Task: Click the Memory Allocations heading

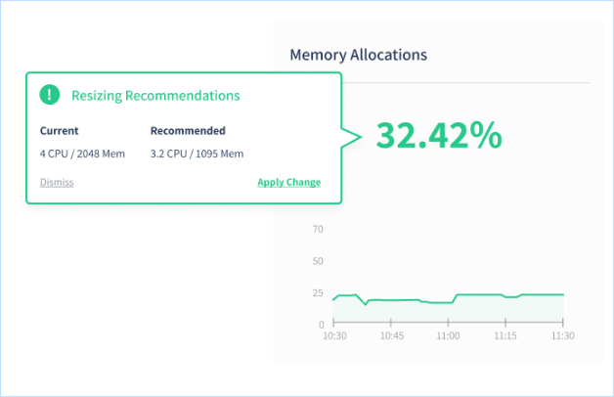Action: point(358,55)
